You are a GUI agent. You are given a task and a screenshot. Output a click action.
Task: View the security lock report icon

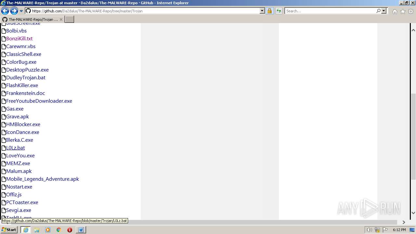pos(269,11)
